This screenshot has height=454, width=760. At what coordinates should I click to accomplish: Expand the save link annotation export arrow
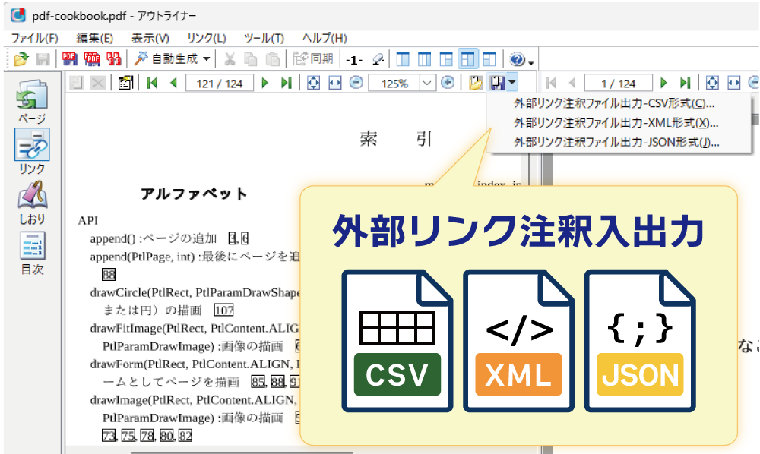point(514,83)
